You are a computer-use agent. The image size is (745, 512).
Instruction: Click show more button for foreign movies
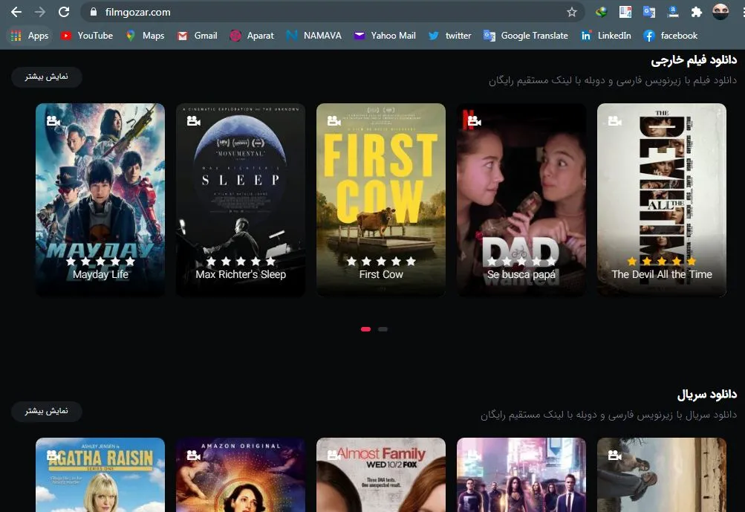coord(47,77)
